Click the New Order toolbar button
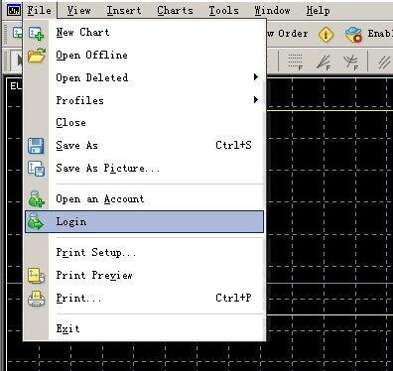Screen dimensions: 393x371 tap(289, 34)
